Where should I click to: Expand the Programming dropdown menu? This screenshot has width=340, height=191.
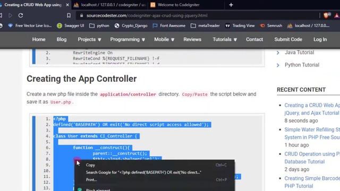pyautogui.click(x=127, y=39)
